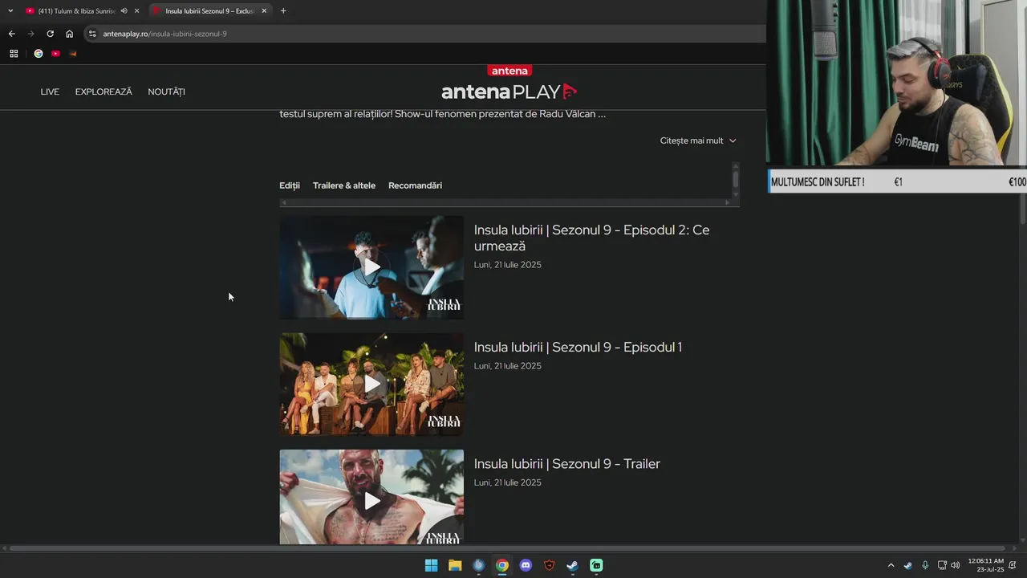1027x578 pixels.
Task: Open the site information icon in address bar
Action: (92, 34)
